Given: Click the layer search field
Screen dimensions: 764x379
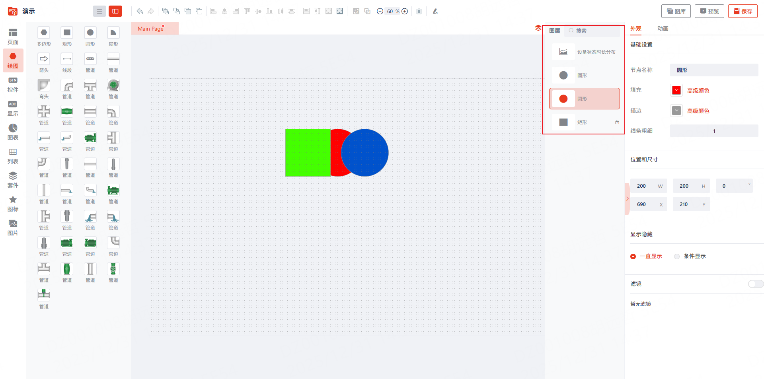Looking at the screenshot, I should [x=592, y=31].
